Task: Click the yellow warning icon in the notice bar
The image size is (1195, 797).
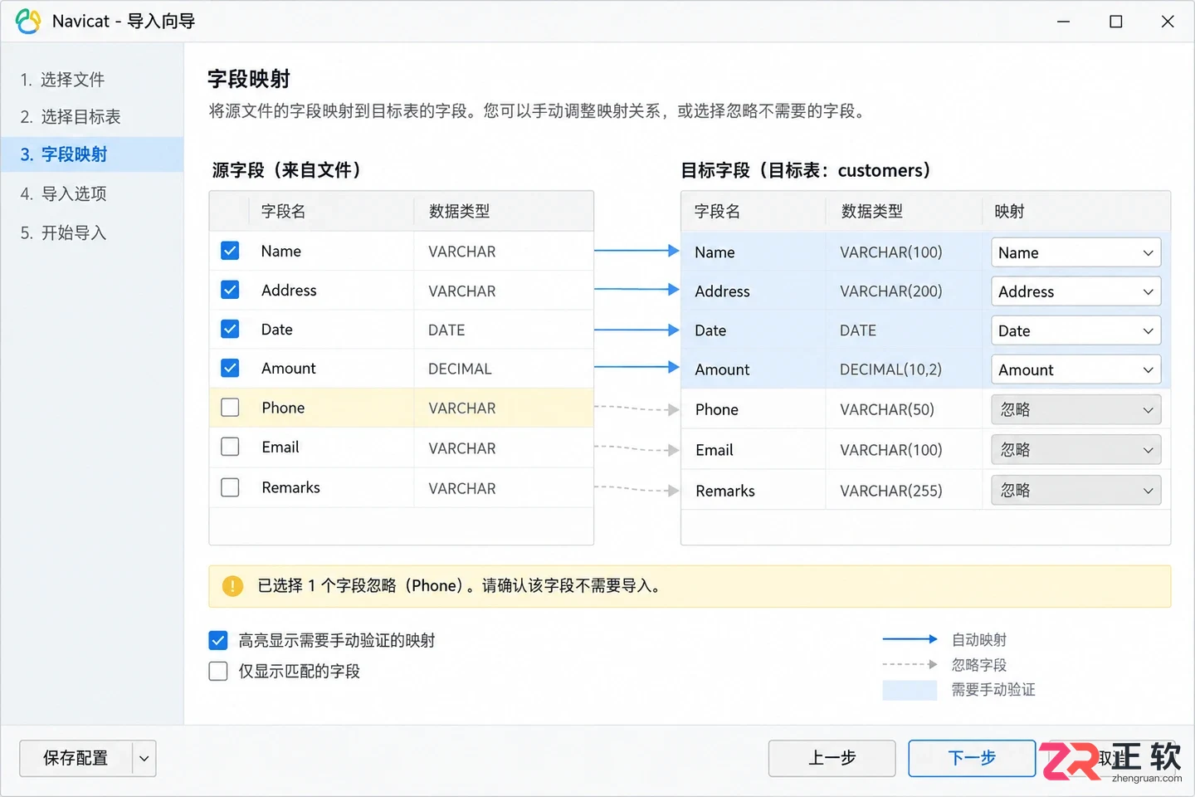Action: [x=233, y=586]
